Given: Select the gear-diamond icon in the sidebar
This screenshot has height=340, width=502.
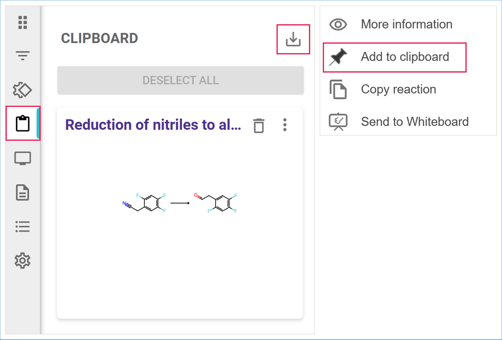Looking at the screenshot, I should [23, 90].
